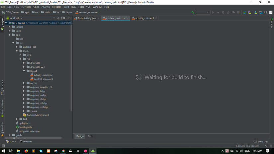Switch to the Text editor tab

90,136
